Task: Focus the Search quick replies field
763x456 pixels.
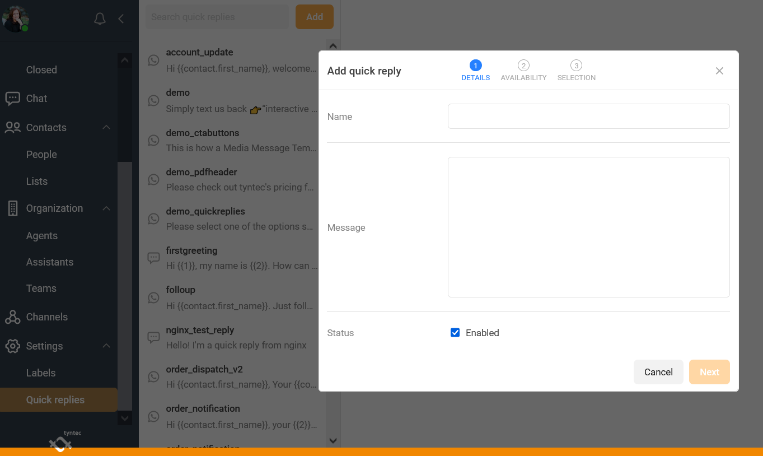Action: tap(217, 17)
